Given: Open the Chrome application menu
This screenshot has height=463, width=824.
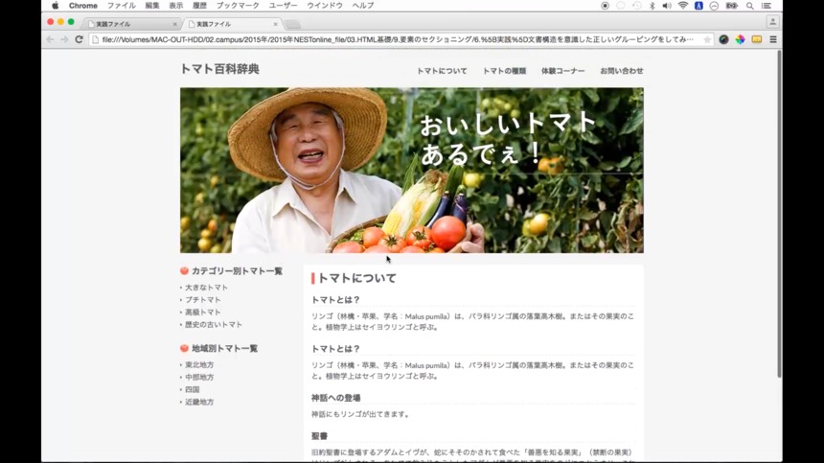Looking at the screenshot, I should pyautogui.click(x=83, y=6).
